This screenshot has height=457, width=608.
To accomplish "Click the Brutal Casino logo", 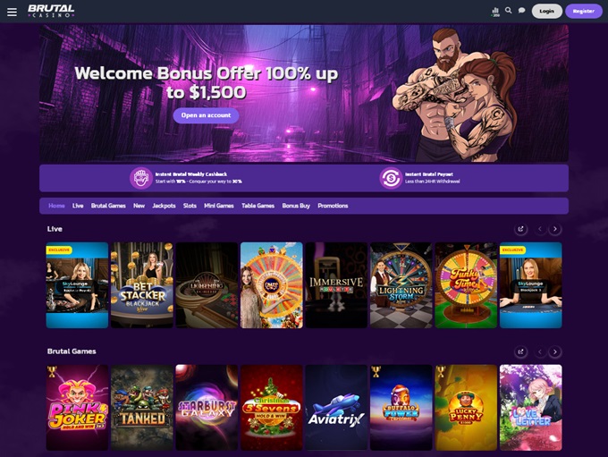I will tap(51, 11).
